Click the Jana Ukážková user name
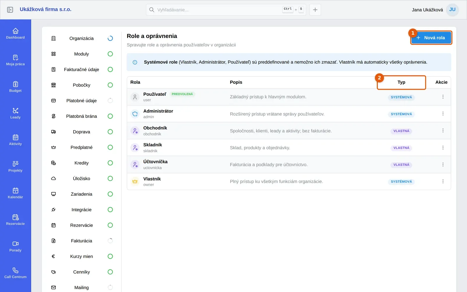The height and width of the screenshot is (292, 467). coord(427,10)
